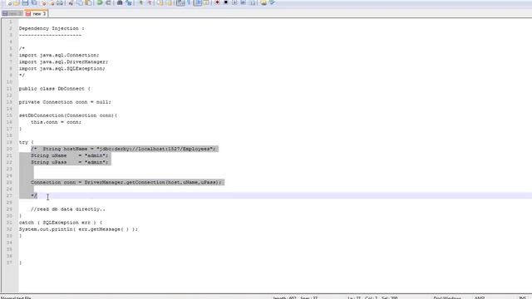
Task: Click the Open file toolbar icon
Action: click(17, 2)
